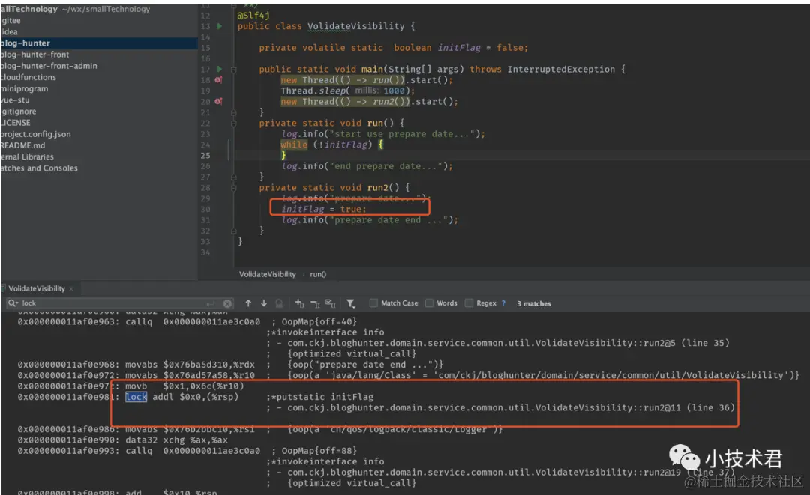810x495 pixels.
Task: Click 'data32 xchg %ax,%ax' at address 0e990
Action: tap(176, 440)
